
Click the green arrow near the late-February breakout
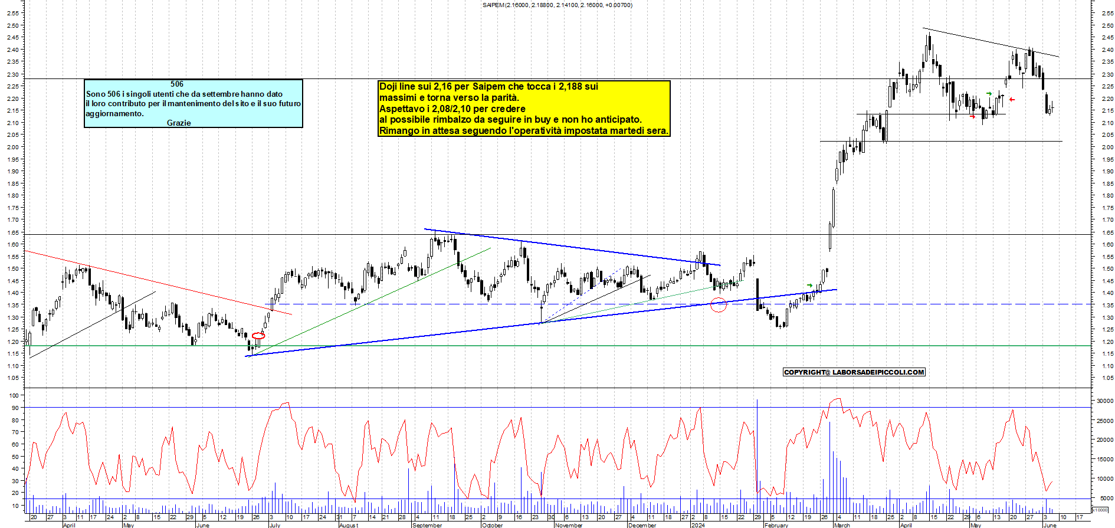(x=809, y=286)
